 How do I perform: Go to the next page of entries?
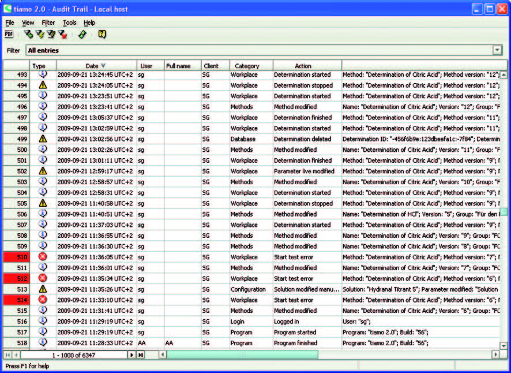tap(131, 355)
